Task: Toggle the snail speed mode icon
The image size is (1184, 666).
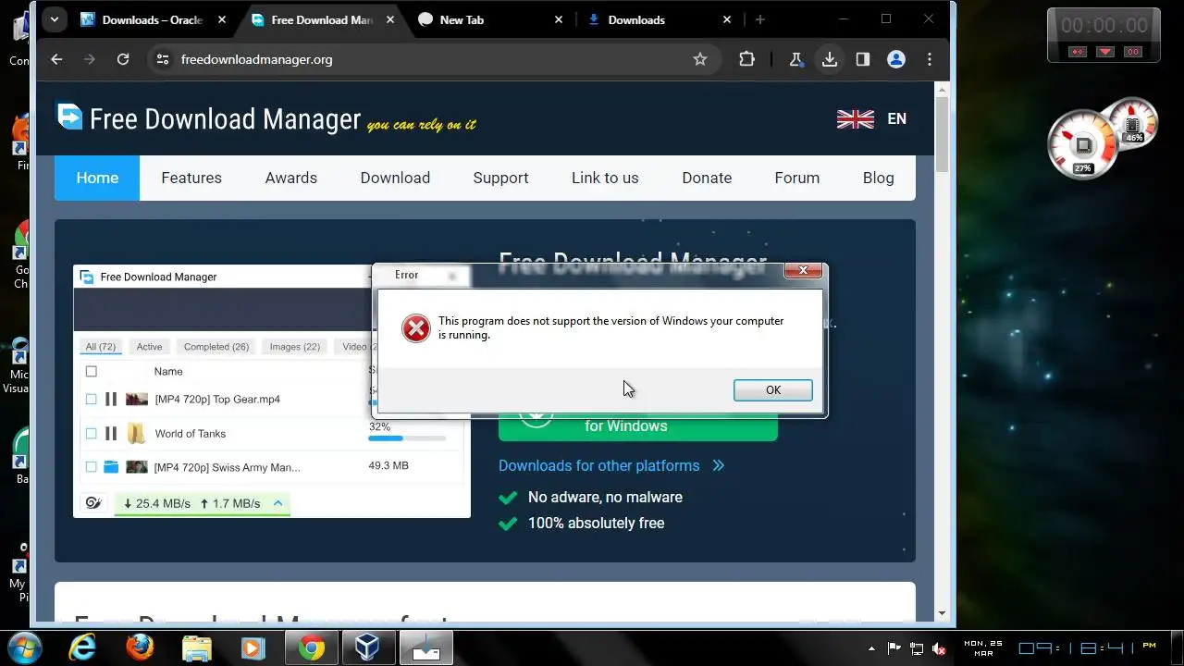Action: (93, 503)
